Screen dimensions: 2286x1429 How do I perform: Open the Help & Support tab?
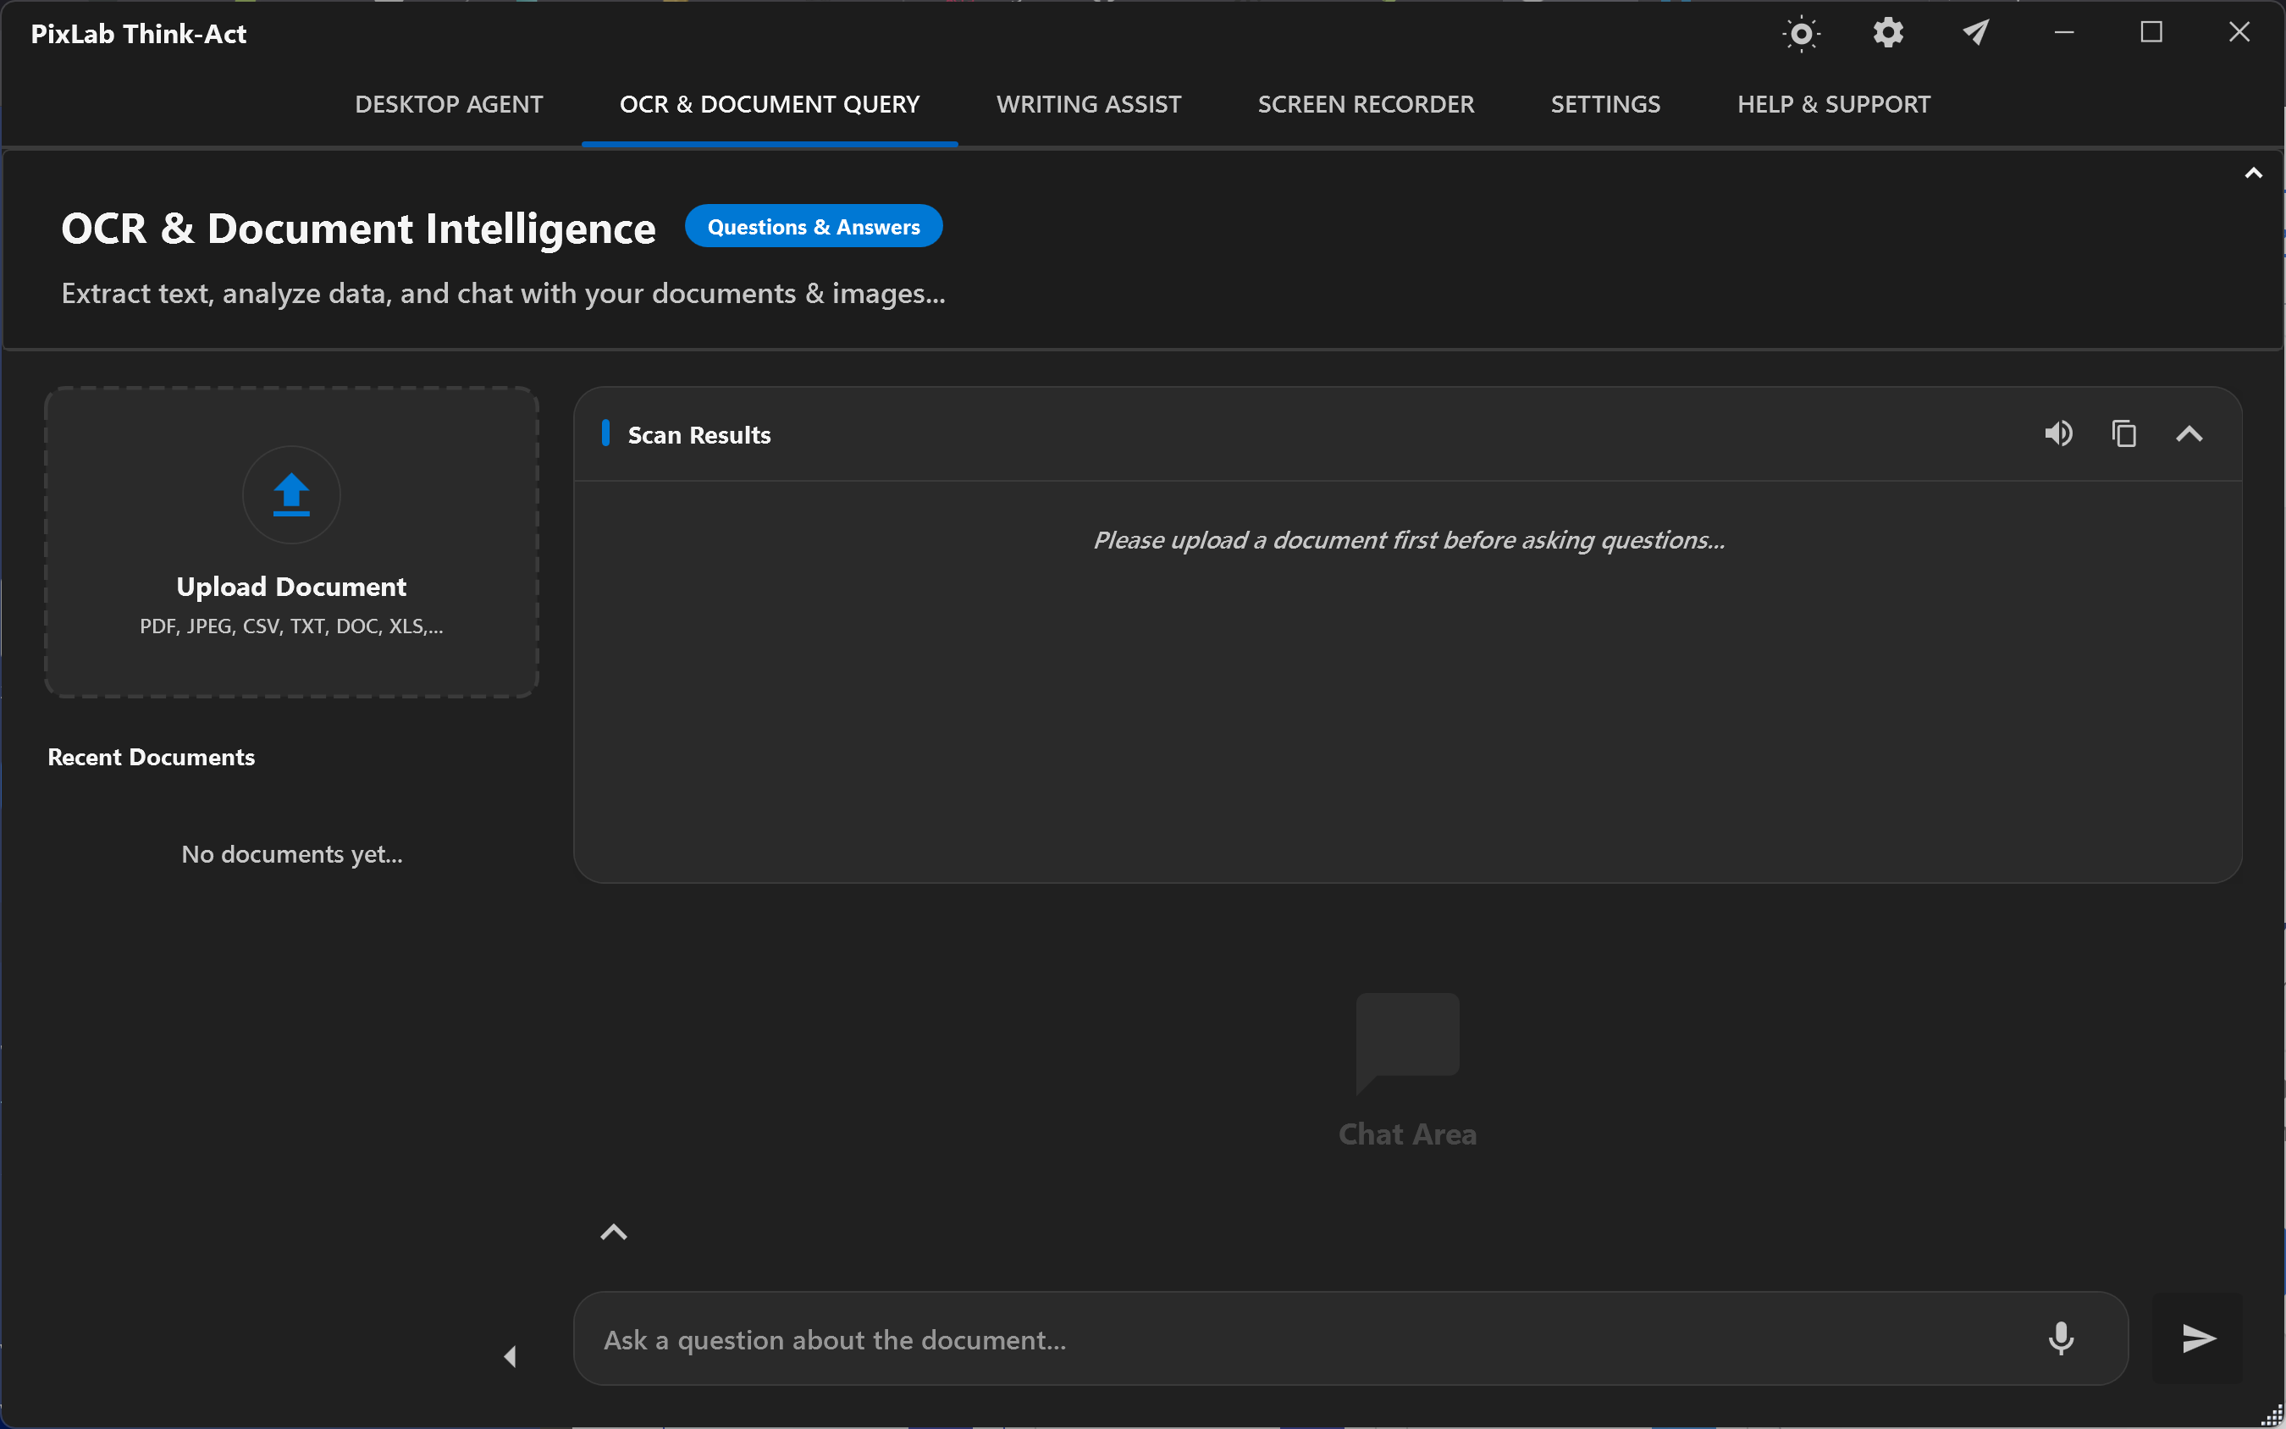(x=1833, y=104)
